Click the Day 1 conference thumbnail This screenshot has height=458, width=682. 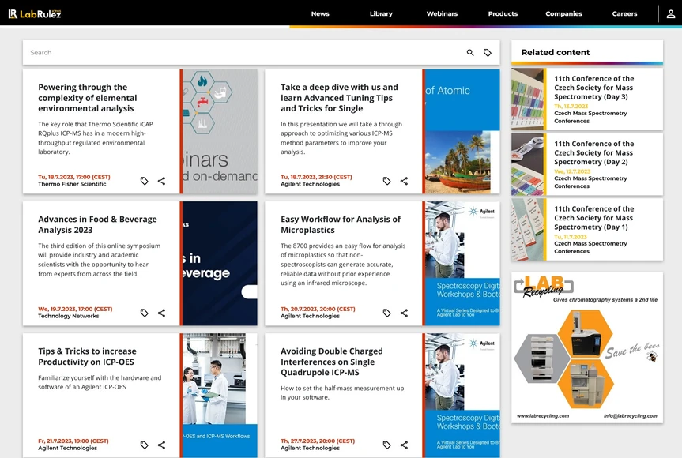(x=528, y=230)
